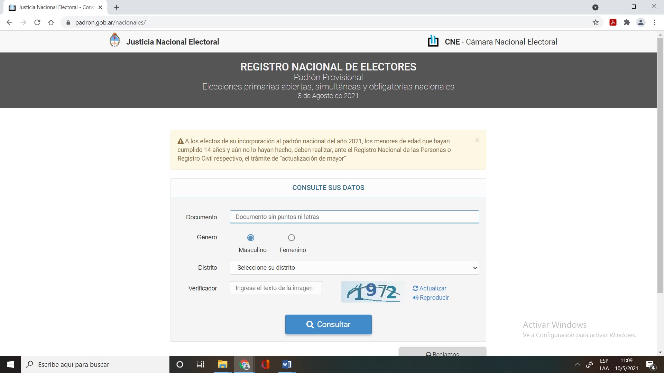Image resolution: width=664 pixels, height=373 pixels.
Task: Open a new browser tab
Action: [x=117, y=7]
